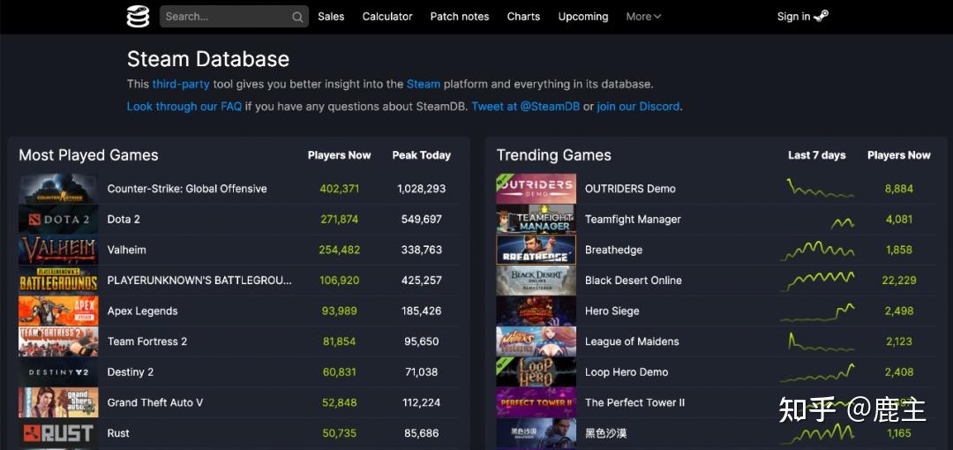The height and width of the screenshot is (450, 953).
Task: Open the Destiny 2 title link
Action: coord(130,371)
